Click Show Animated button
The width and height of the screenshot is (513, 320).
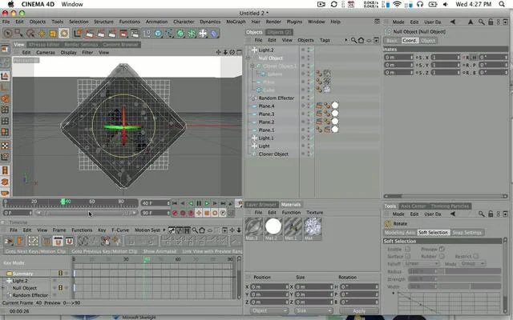160,251
